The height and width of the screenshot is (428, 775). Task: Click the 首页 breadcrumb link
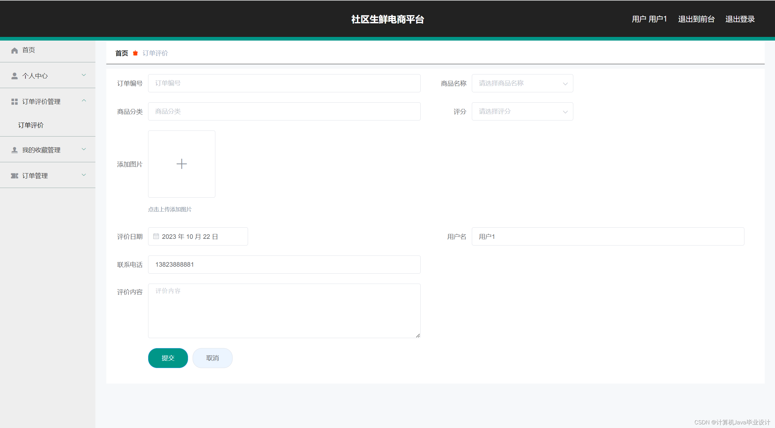(x=122, y=53)
